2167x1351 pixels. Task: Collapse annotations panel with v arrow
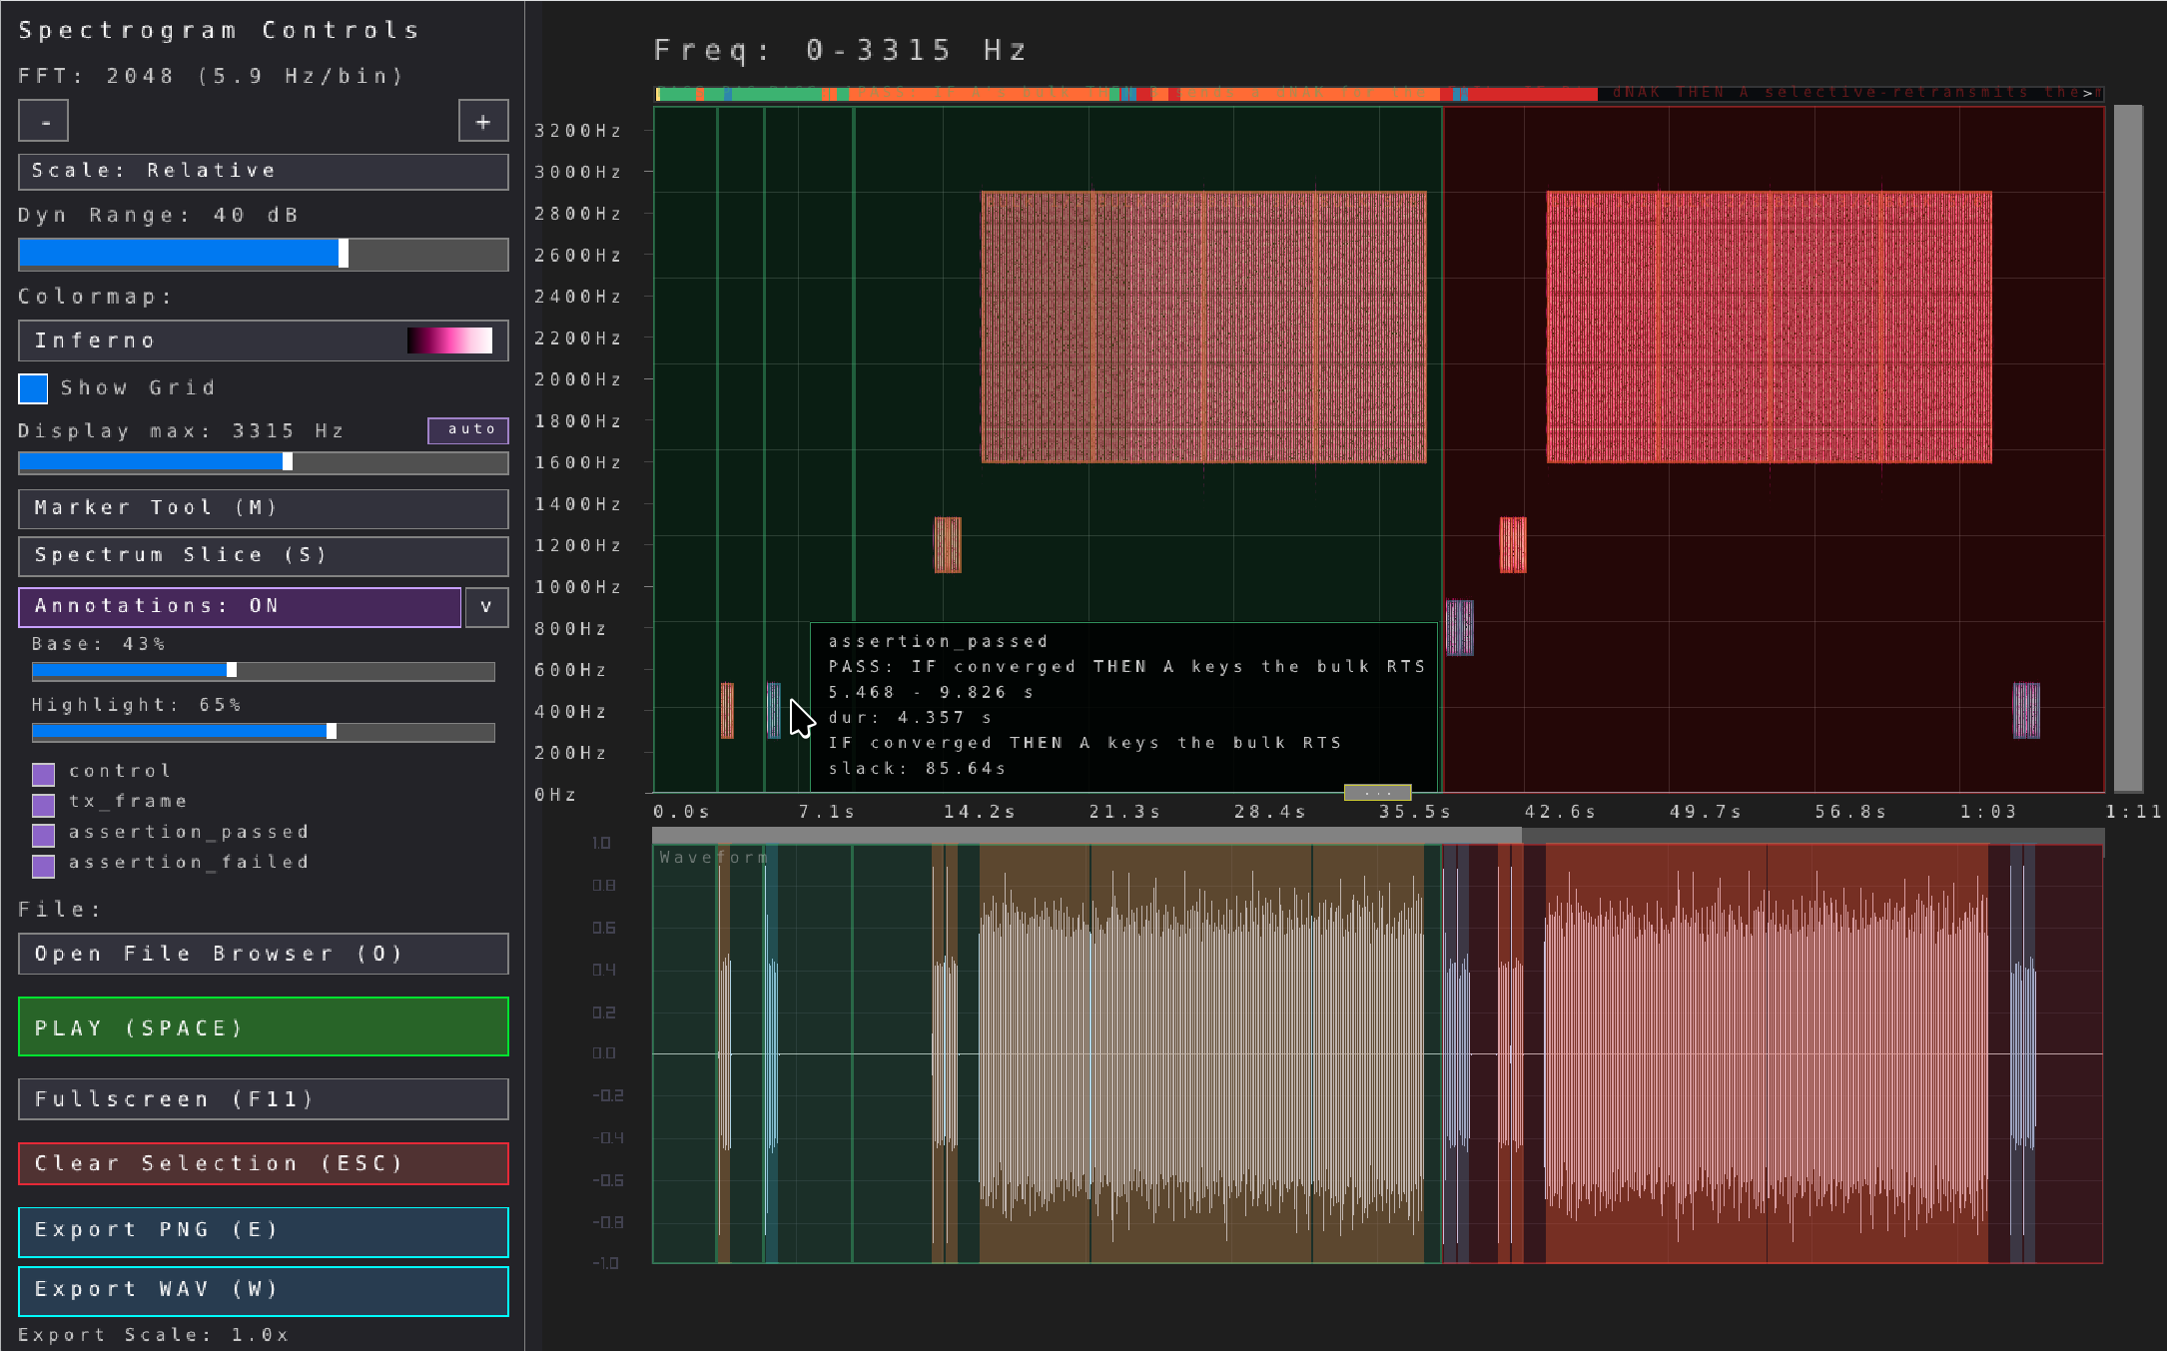486,606
